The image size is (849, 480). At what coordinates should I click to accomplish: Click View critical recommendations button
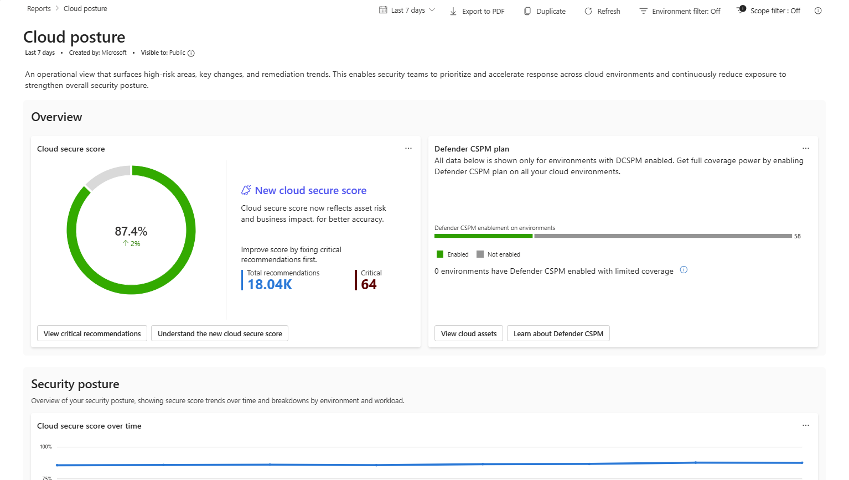pyautogui.click(x=92, y=333)
